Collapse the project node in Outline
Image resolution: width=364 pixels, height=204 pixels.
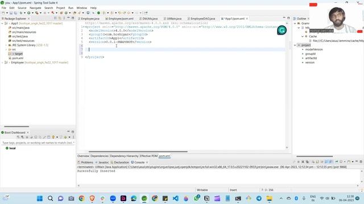pyautogui.click(x=295, y=45)
